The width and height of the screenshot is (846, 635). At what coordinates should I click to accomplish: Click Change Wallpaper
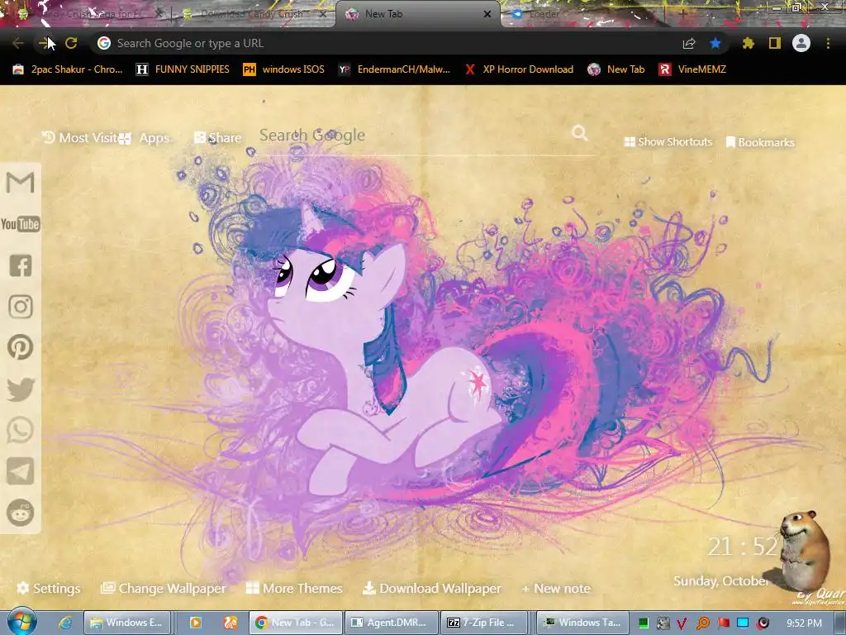[x=164, y=588]
